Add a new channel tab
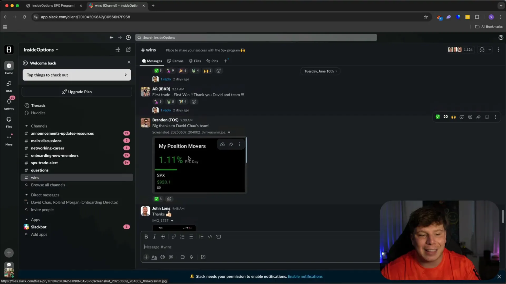 click(x=225, y=61)
